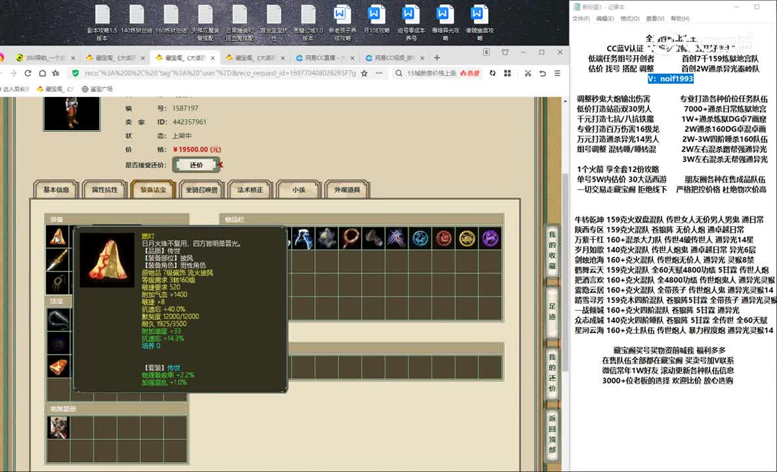Select the dark purple orb artifact icon
The image size is (777, 472).
point(58,343)
